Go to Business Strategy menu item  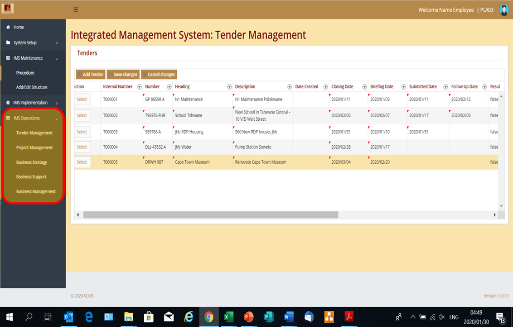click(x=32, y=162)
